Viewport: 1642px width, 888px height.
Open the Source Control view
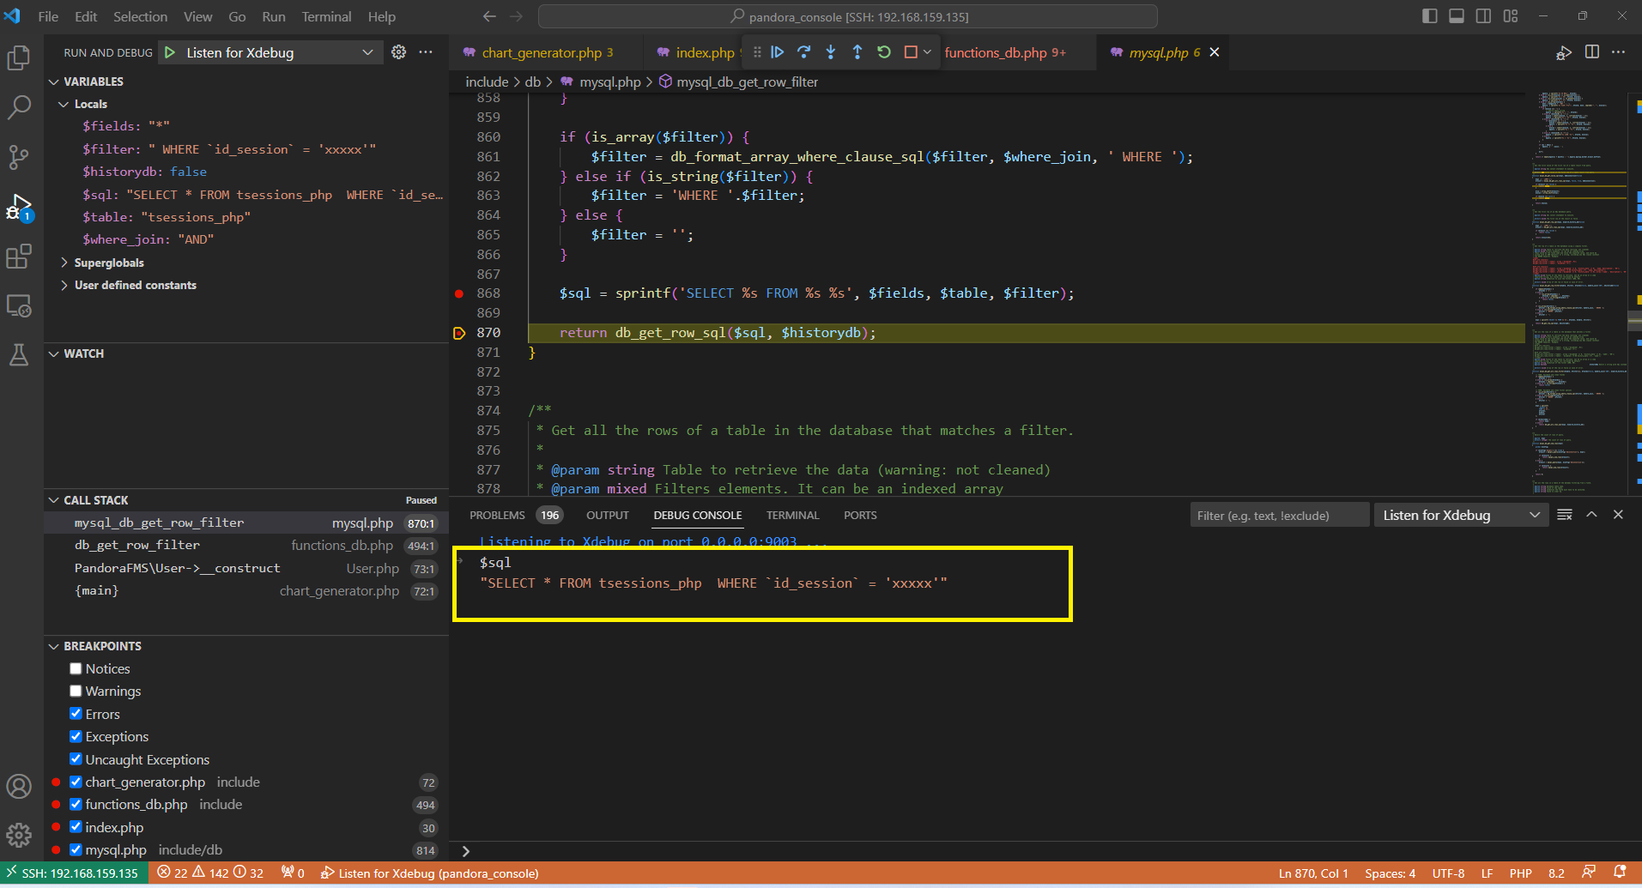point(19,157)
